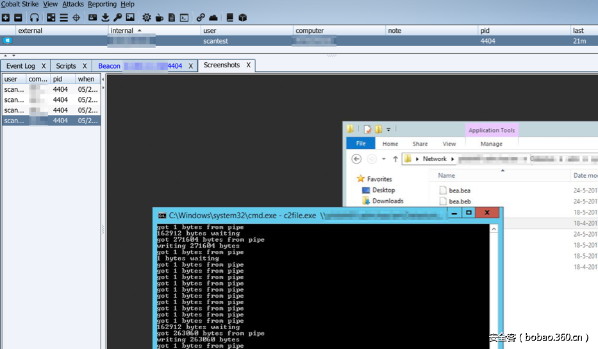Close the Scripts tab with its X
This screenshot has height=349, width=598.
tap(84, 66)
